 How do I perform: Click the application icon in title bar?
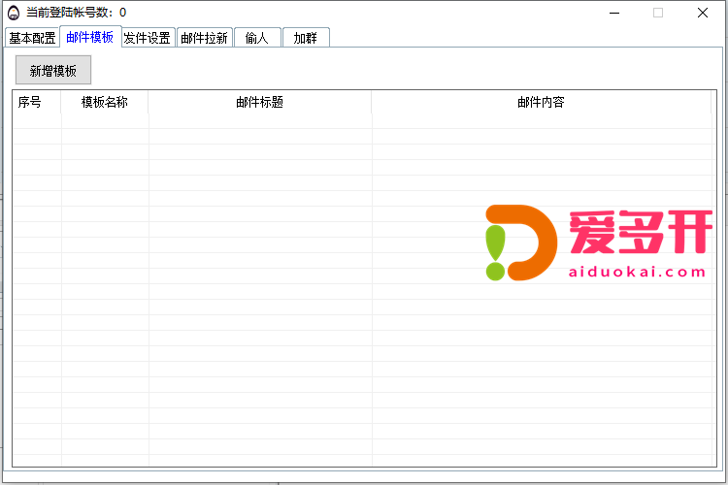coord(14,13)
